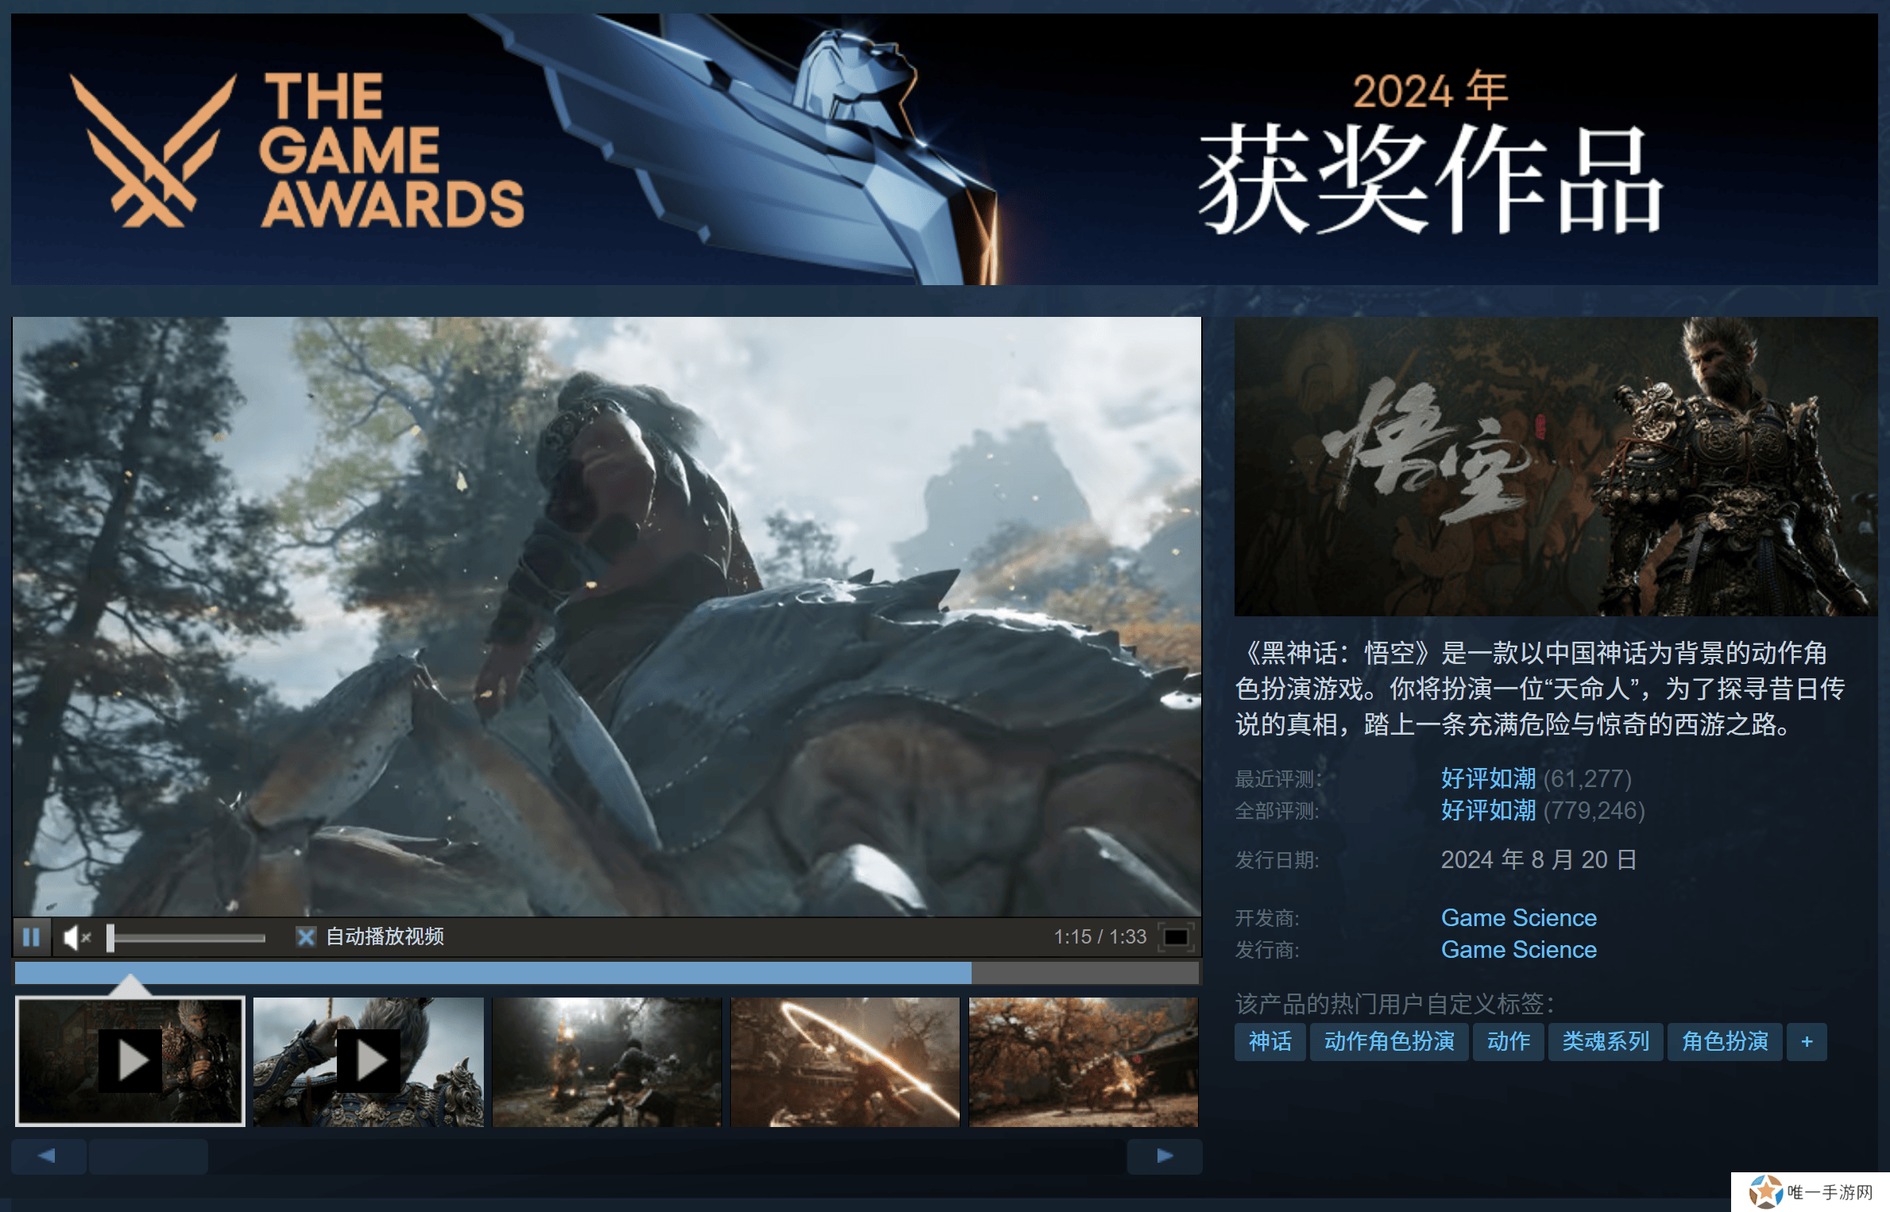This screenshot has width=1890, height=1212.
Task: Click the main video playback area
Action: click(x=607, y=616)
